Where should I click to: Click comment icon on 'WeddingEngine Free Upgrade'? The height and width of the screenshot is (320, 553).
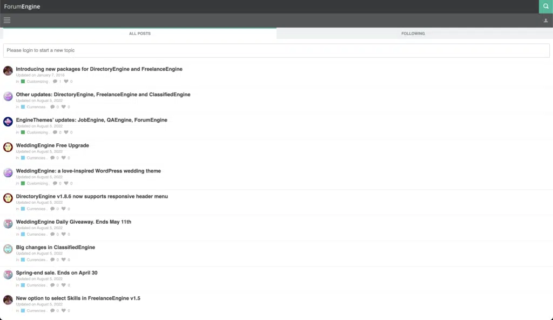coord(52,157)
